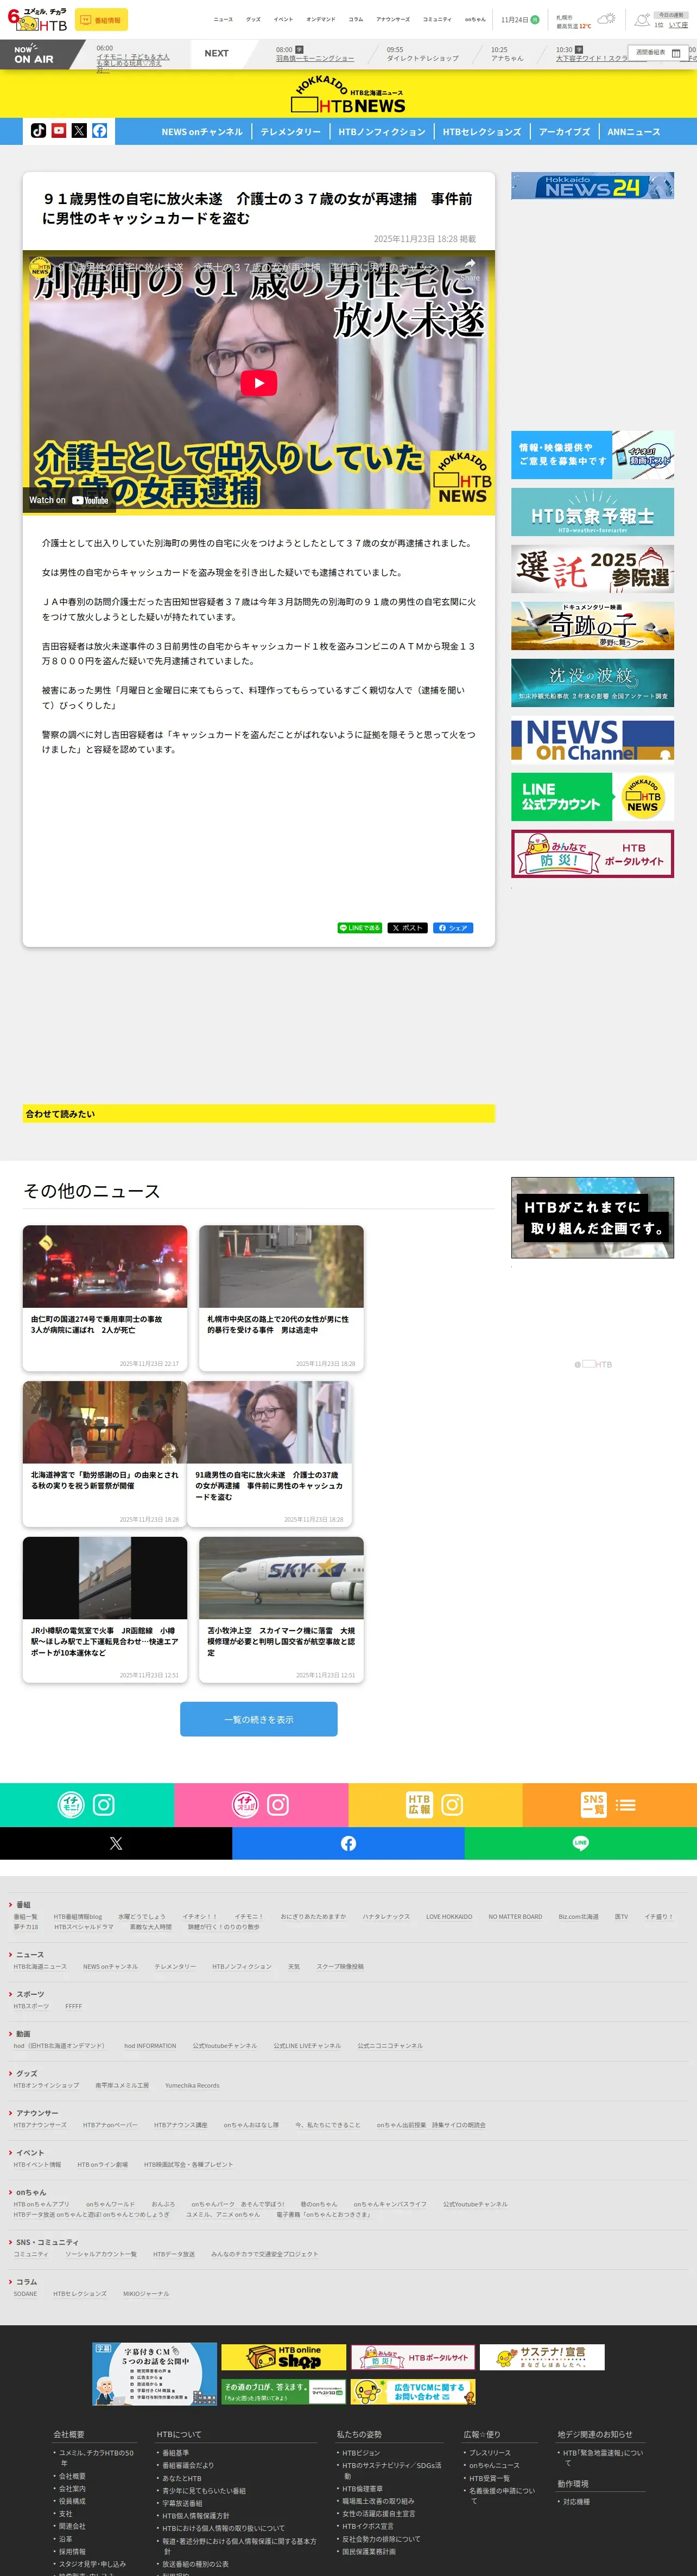Open LOVE HOKKAIDO sitemap link

[x=449, y=1917]
